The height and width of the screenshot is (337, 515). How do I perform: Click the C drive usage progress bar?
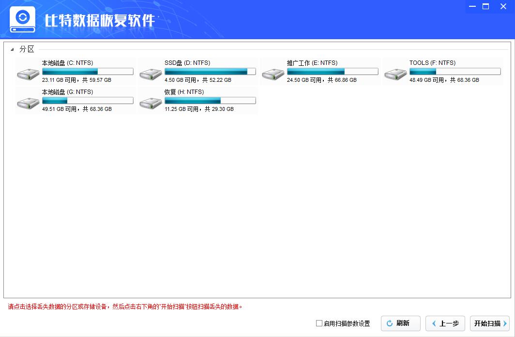[87, 71]
